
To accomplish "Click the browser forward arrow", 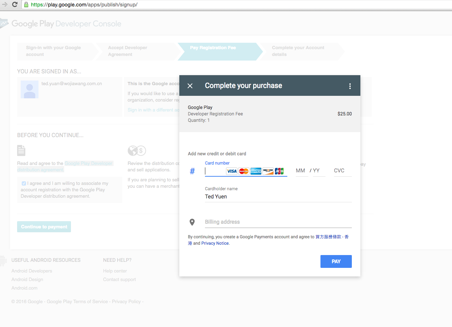I will pyautogui.click(x=4, y=4).
